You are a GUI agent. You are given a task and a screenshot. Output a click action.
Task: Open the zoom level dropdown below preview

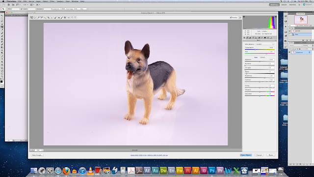click(x=42, y=150)
